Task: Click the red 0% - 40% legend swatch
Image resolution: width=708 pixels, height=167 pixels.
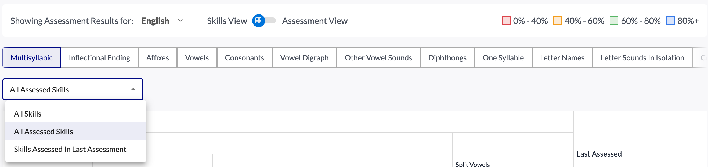Action: click(506, 21)
